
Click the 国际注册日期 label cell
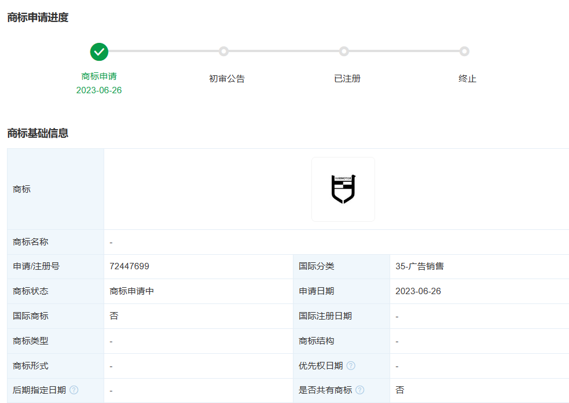tap(342, 316)
